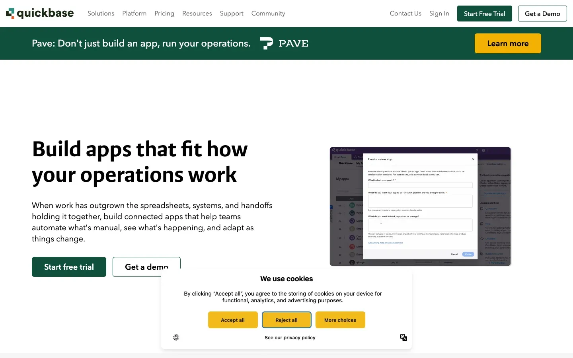This screenshot has width=573, height=358.
Task: Click the hero Start free trial button
Action: tap(69, 267)
